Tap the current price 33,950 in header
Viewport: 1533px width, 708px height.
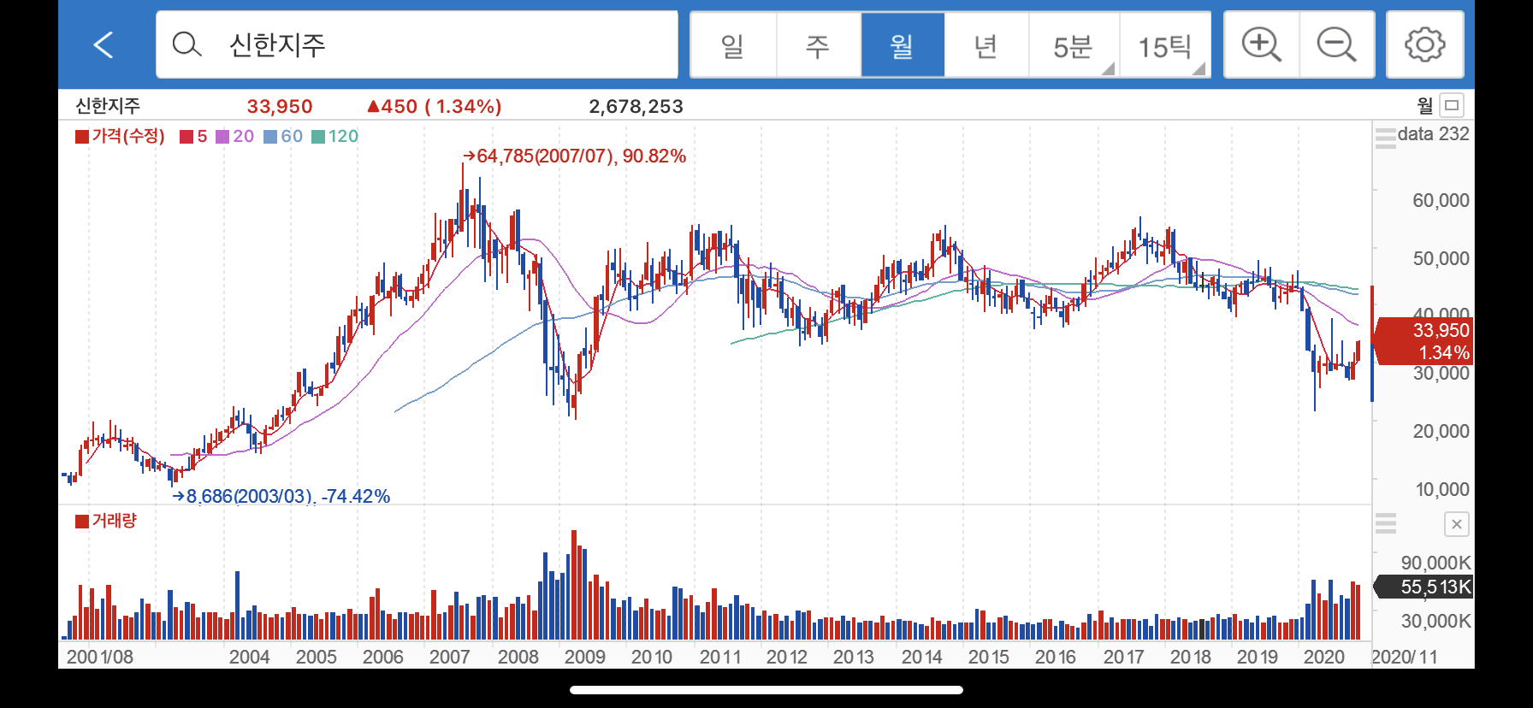[x=280, y=106]
